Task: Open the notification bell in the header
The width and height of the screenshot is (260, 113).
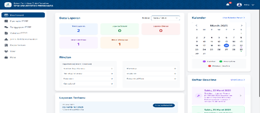Action: (x=228, y=5)
